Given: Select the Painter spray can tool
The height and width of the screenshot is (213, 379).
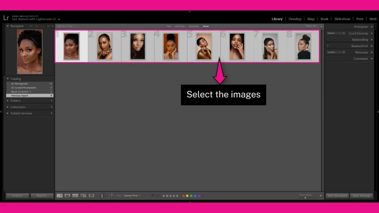Looking at the screenshot, I should coord(102,196).
